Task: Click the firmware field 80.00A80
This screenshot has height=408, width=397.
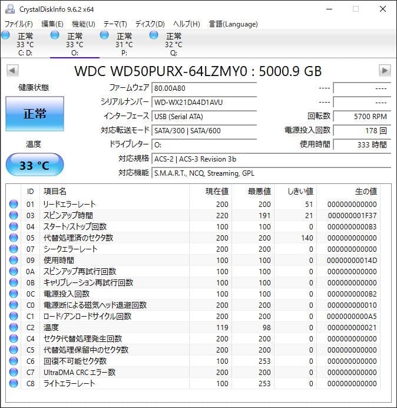Action: (204, 88)
